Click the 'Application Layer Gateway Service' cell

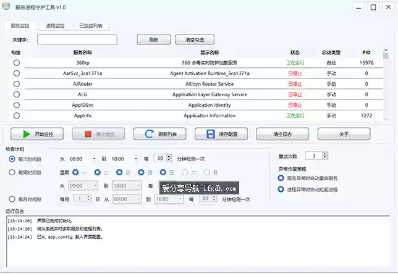(x=210, y=94)
